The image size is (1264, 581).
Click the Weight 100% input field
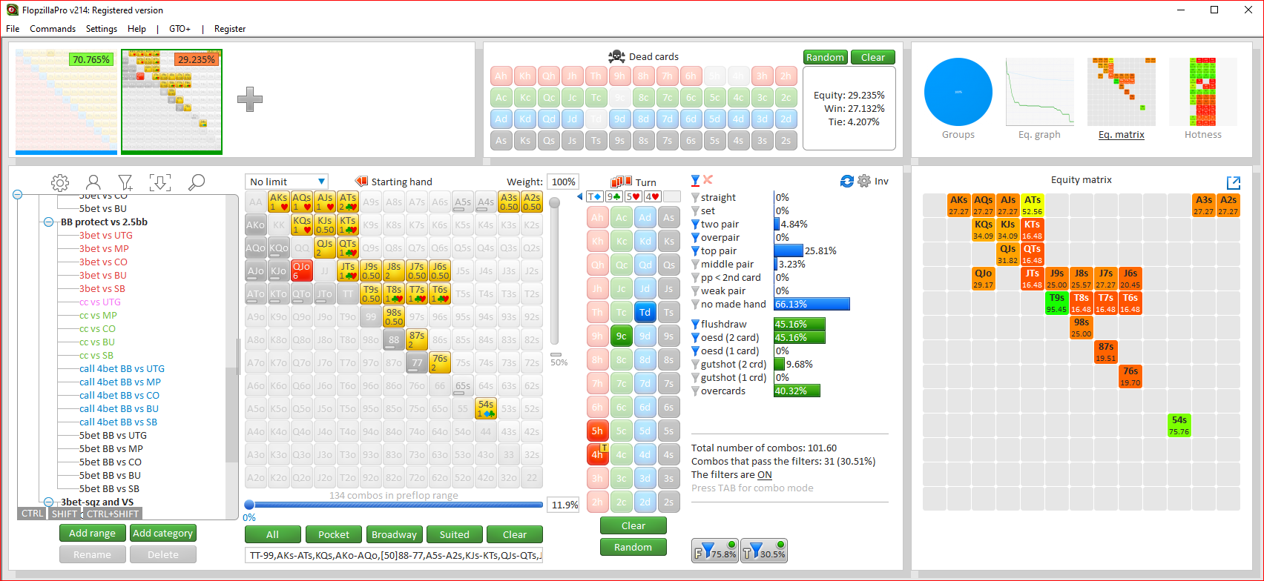tap(564, 182)
